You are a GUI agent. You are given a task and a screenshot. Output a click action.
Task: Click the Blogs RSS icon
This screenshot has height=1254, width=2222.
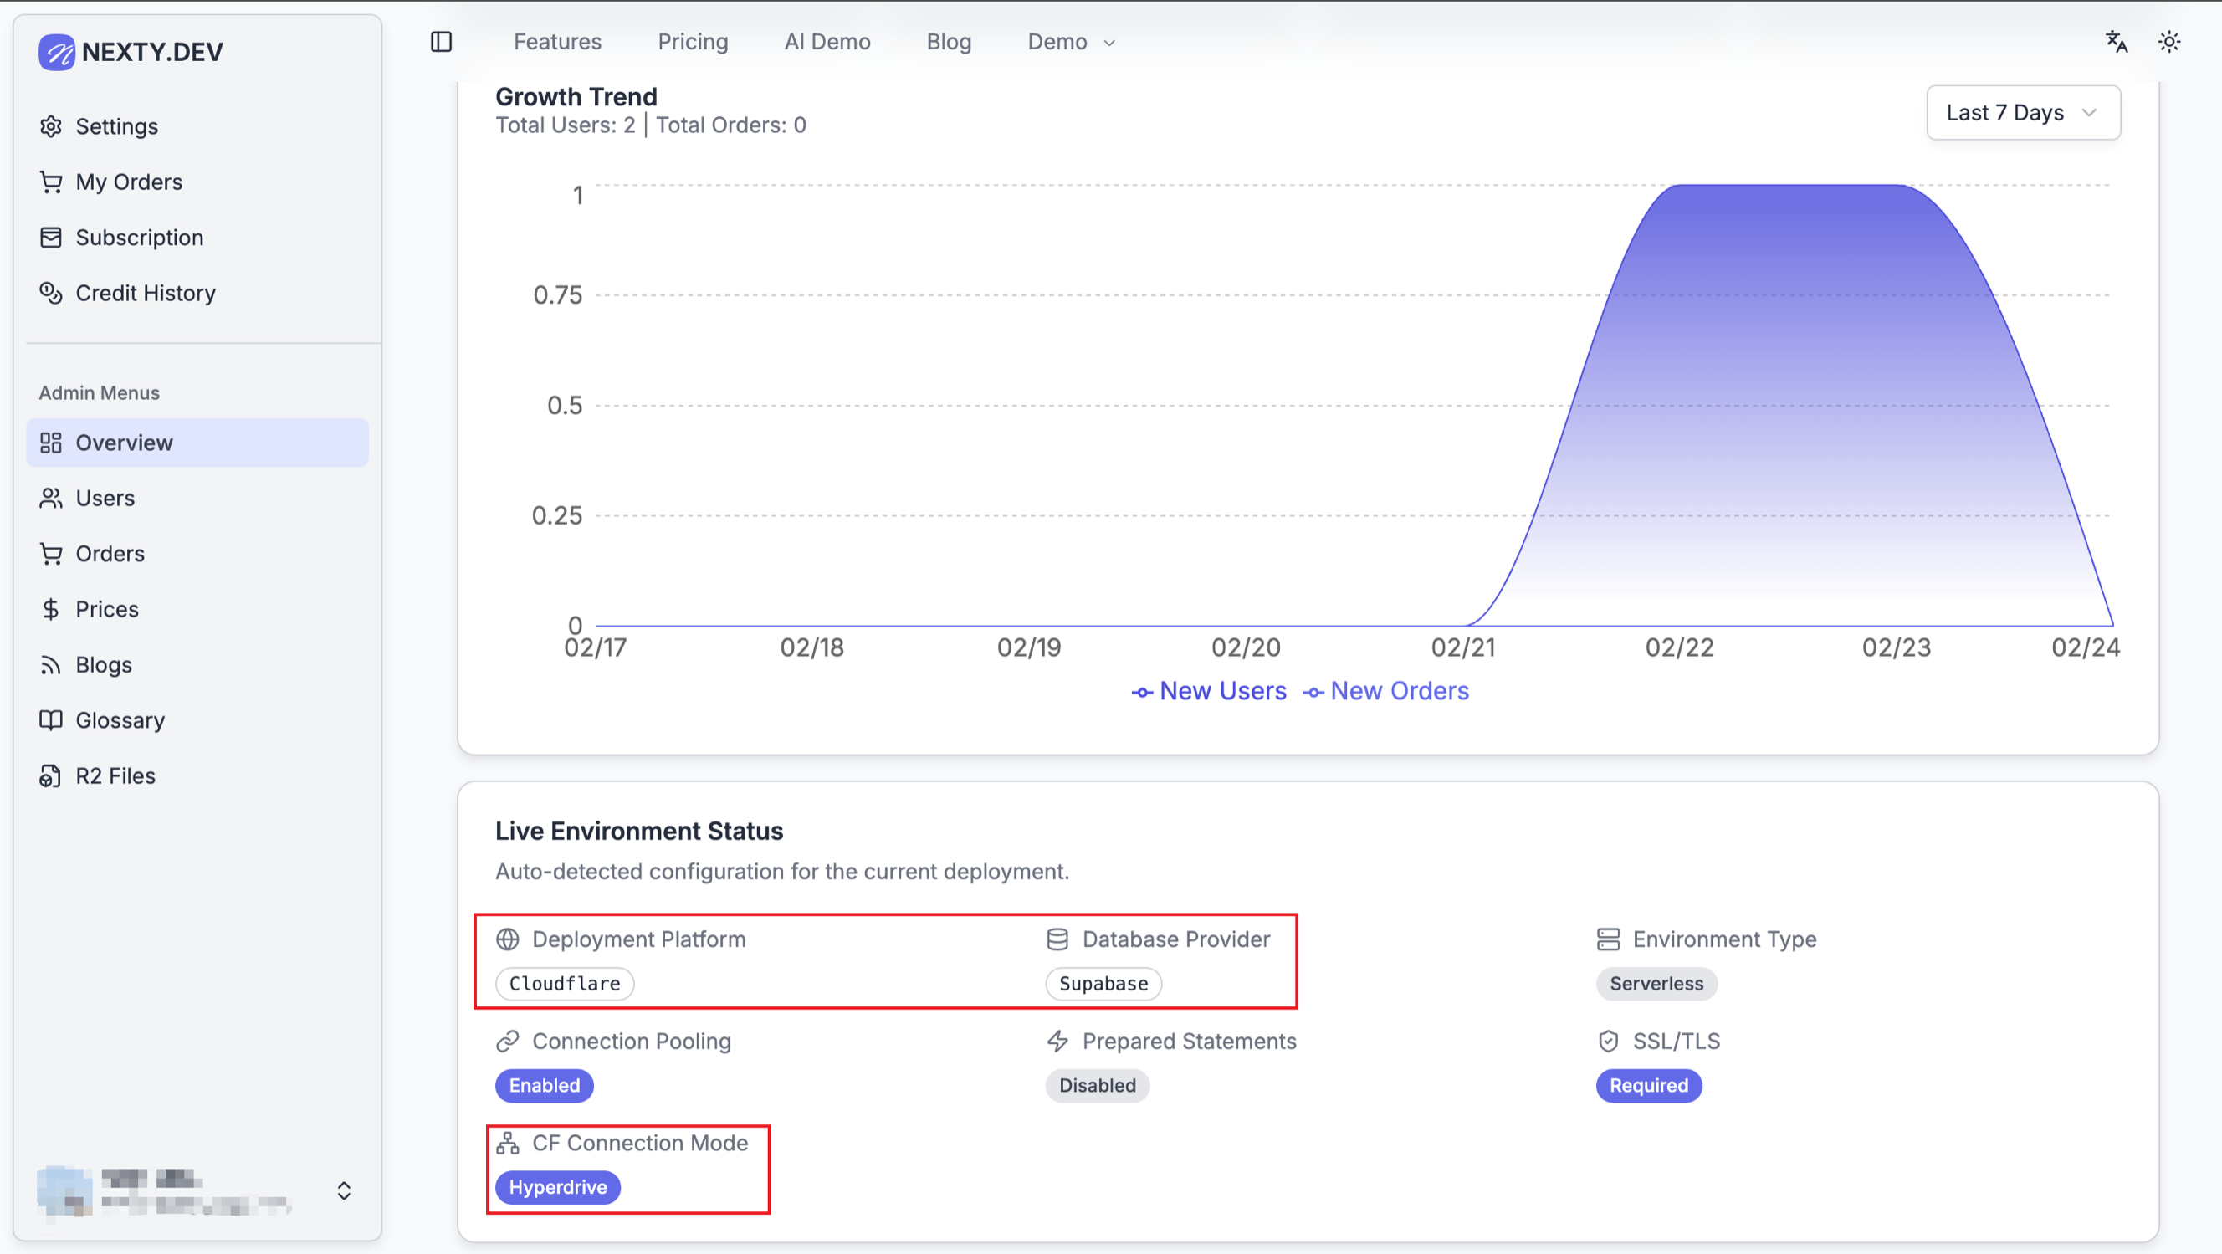tap(51, 665)
